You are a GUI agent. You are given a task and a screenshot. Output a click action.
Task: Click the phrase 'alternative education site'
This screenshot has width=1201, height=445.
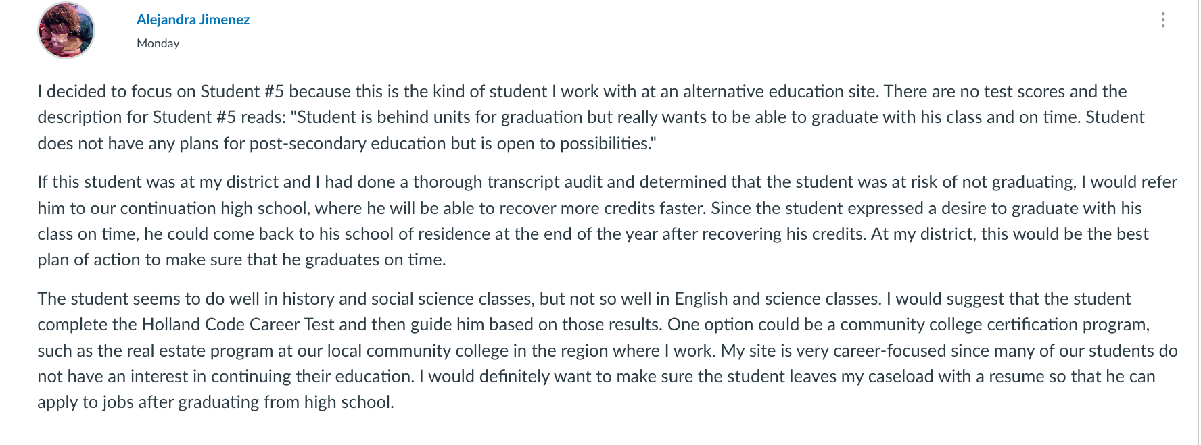click(779, 91)
